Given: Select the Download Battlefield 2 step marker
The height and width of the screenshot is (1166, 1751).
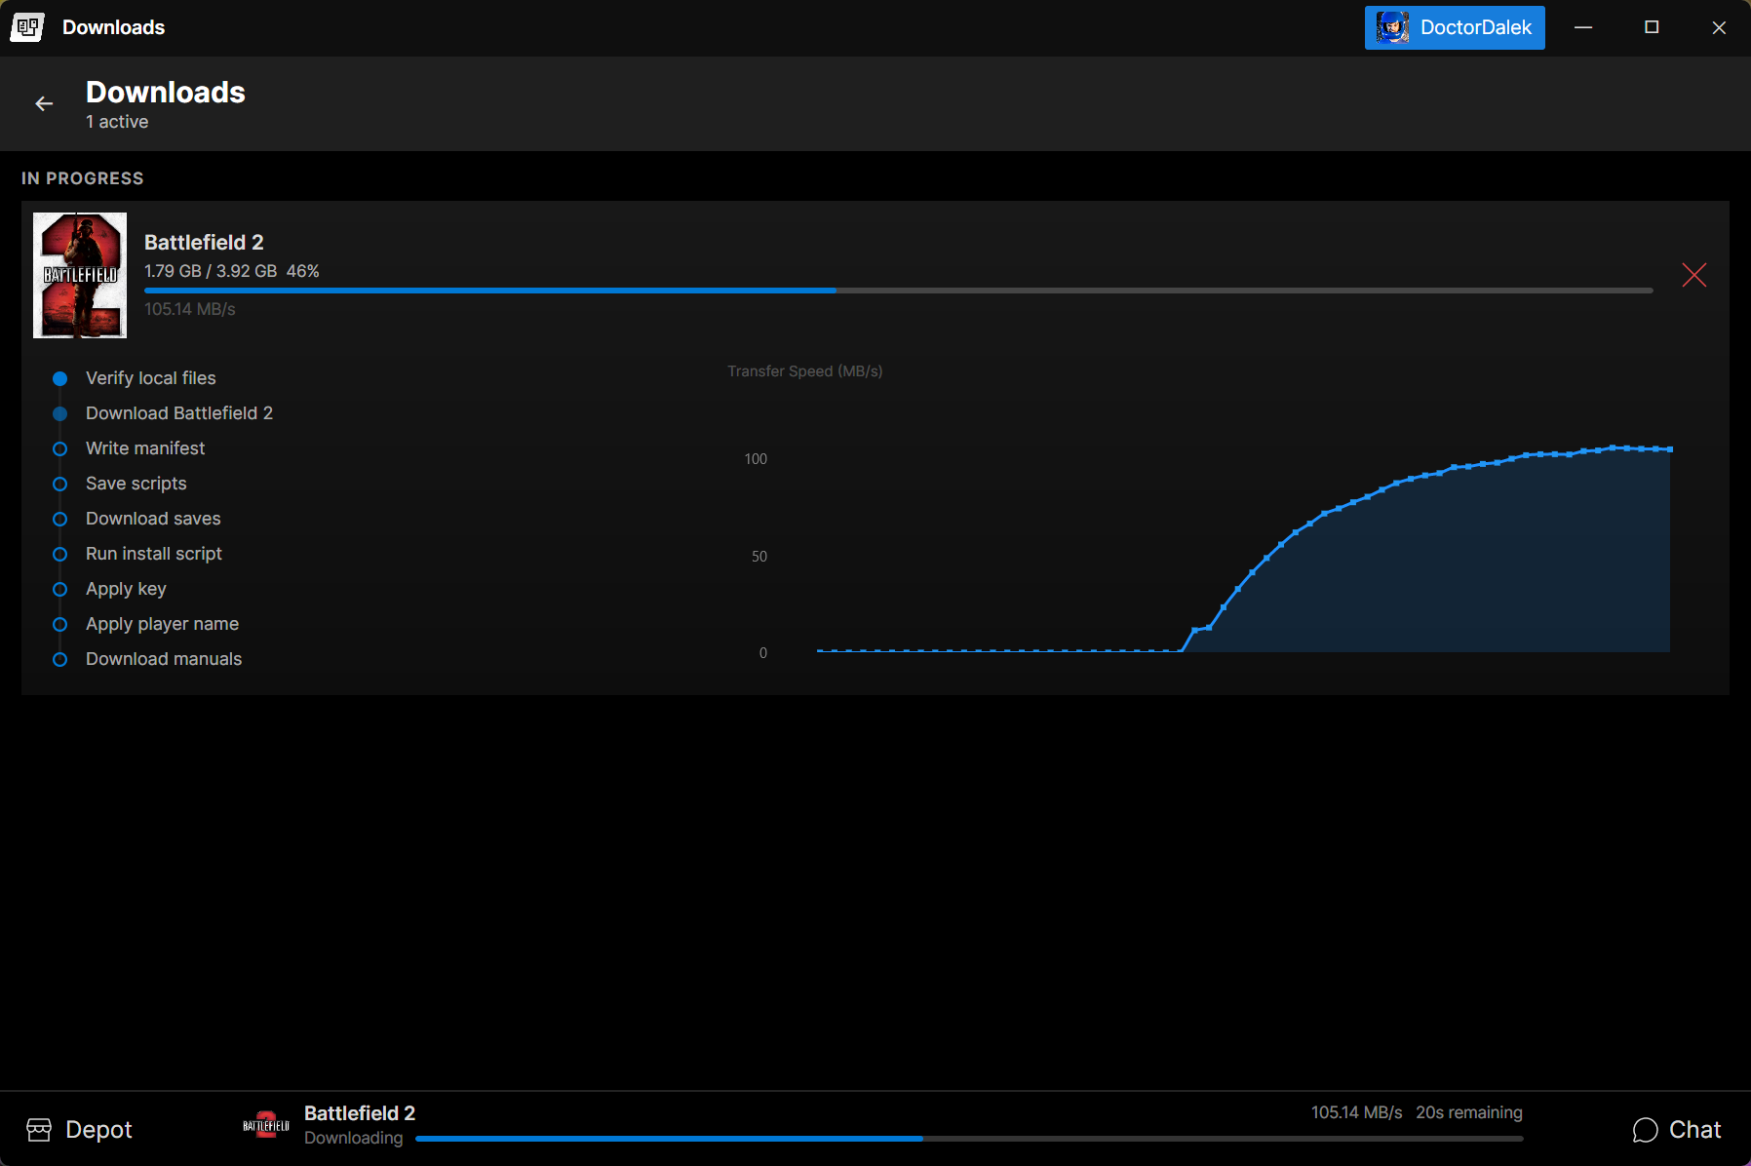Looking at the screenshot, I should pyautogui.click(x=59, y=413).
